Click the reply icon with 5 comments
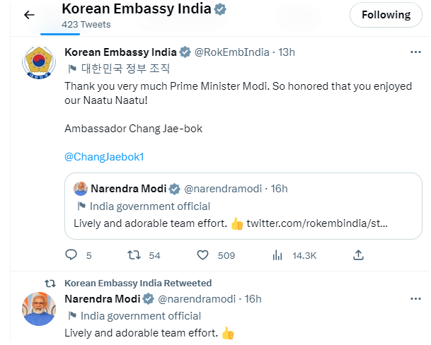 click(x=71, y=255)
